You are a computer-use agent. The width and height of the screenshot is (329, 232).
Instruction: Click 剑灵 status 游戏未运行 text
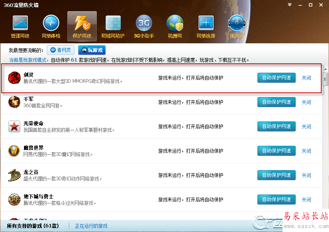tap(190, 78)
